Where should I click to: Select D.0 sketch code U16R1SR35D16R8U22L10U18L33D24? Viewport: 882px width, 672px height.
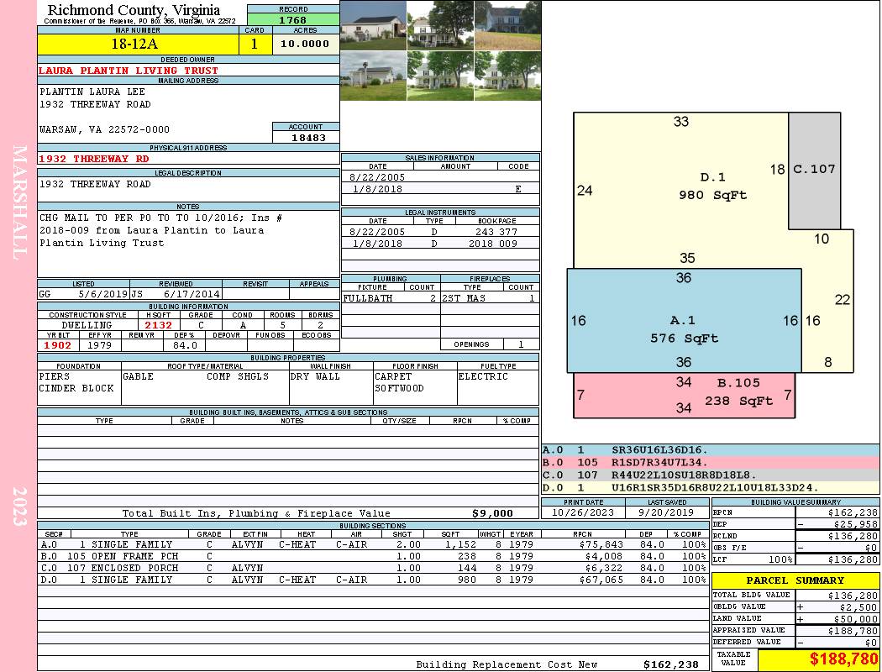(x=710, y=487)
